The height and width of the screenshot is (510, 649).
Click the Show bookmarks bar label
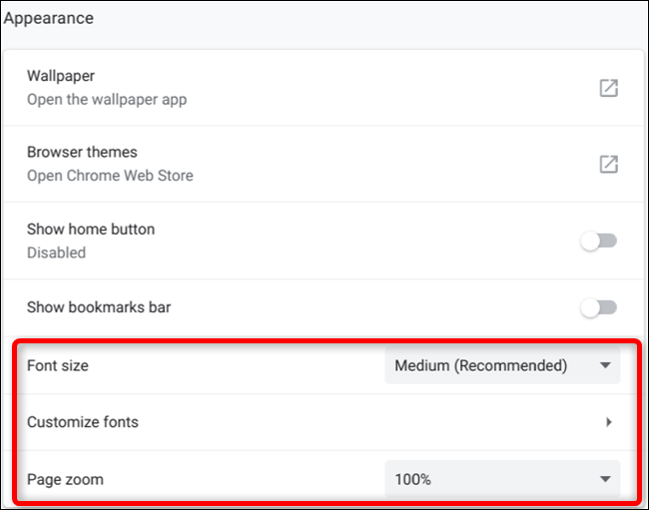pyautogui.click(x=99, y=307)
